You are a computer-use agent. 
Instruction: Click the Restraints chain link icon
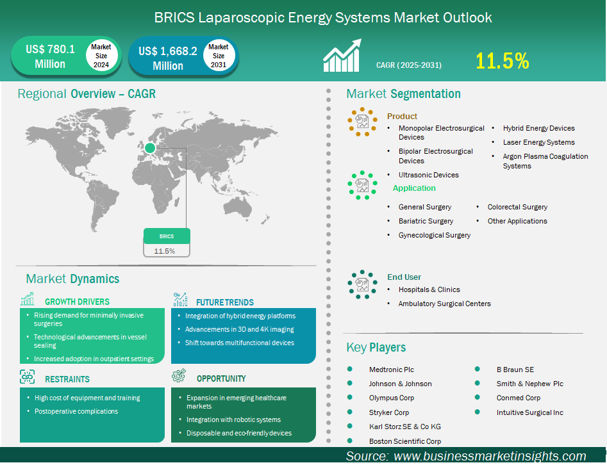28,377
